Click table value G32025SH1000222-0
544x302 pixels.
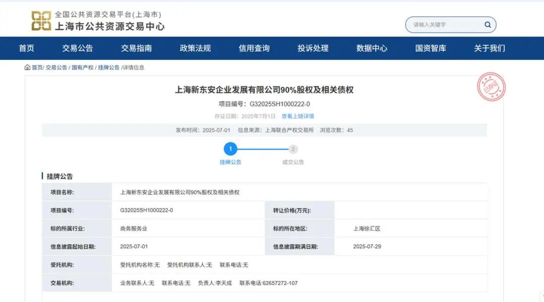tap(147, 211)
